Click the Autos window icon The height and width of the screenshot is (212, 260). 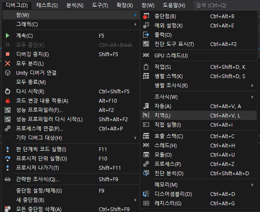point(146,106)
